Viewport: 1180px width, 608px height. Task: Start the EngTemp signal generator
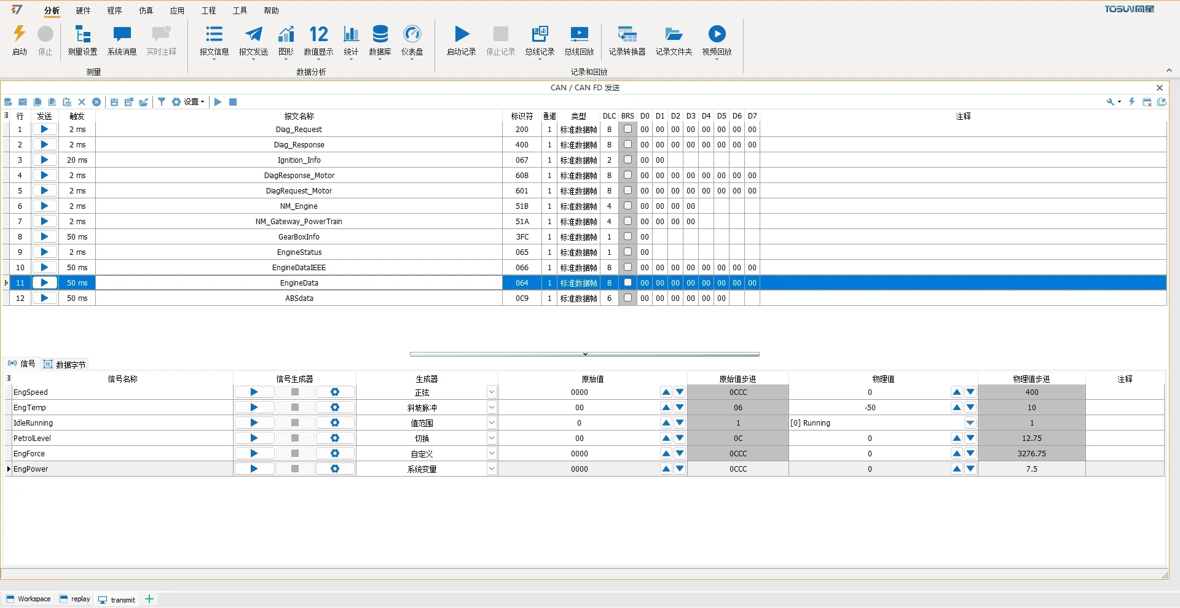click(x=254, y=407)
